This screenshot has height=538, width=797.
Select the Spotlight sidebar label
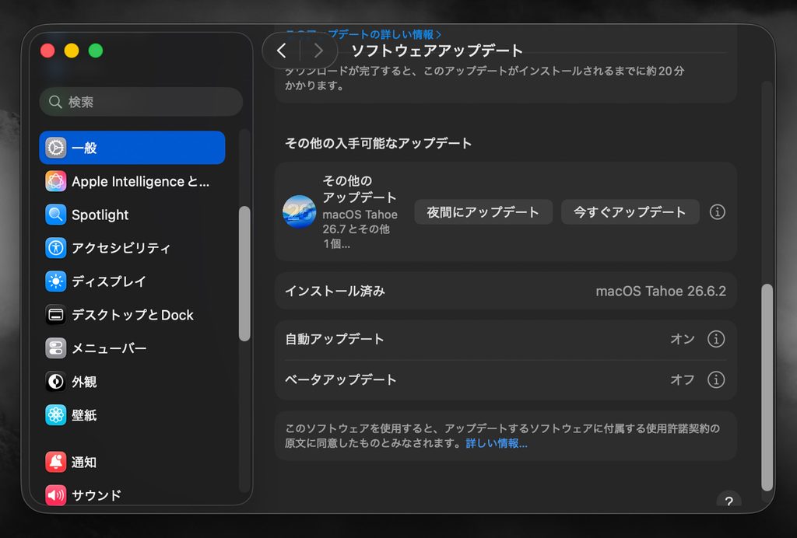(x=100, y=215)
